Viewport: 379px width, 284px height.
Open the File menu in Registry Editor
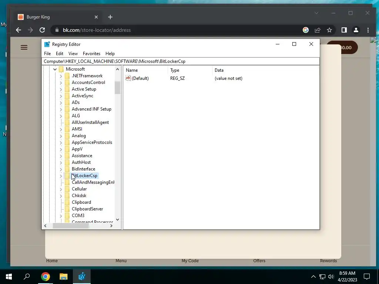pyautogui.click(x=47, y=54)
